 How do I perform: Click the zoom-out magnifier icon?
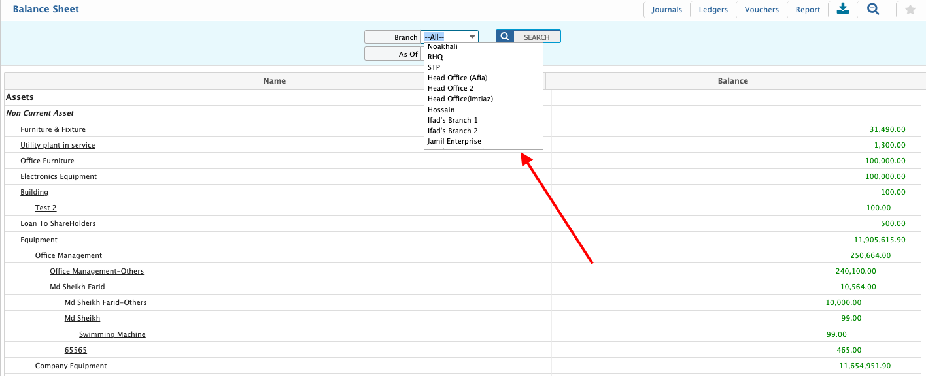[874, 9]
